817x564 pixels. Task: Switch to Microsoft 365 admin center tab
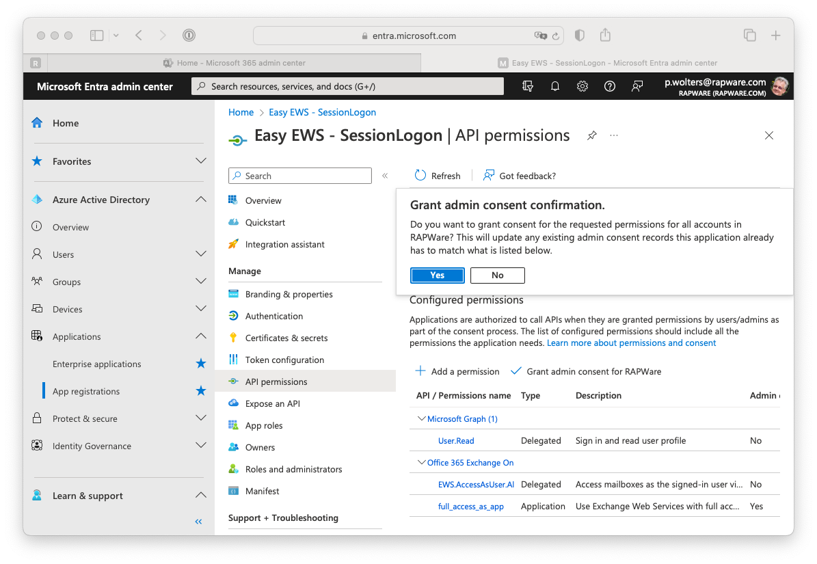[235, 63]
